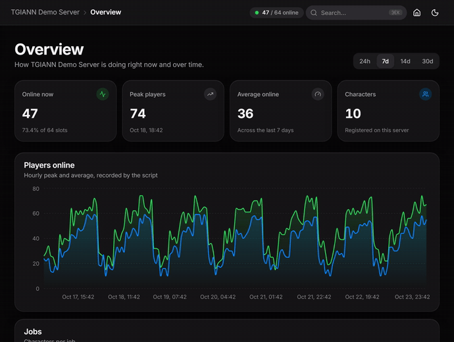Click the Overview breadcrumb item
The image size is (454, 342).
[x=106, y=12]
